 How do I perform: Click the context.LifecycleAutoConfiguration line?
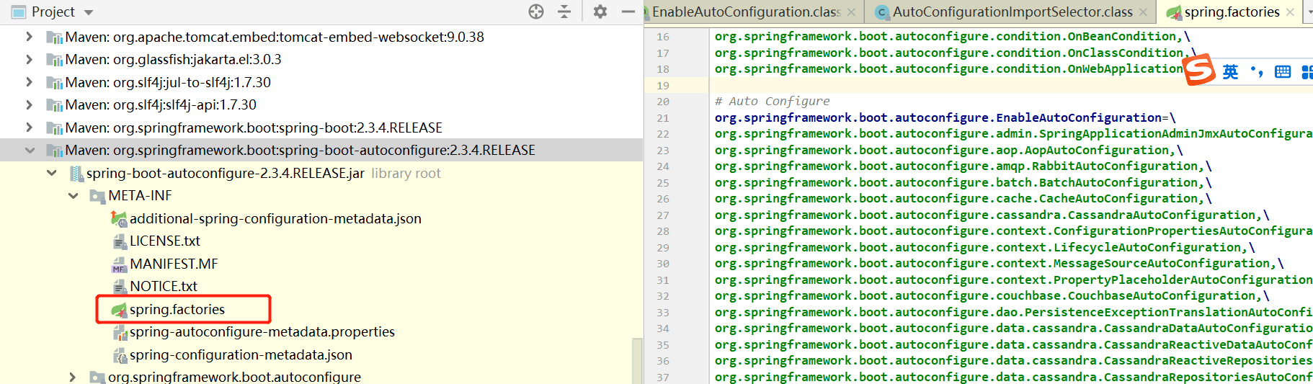coord(984,247)
